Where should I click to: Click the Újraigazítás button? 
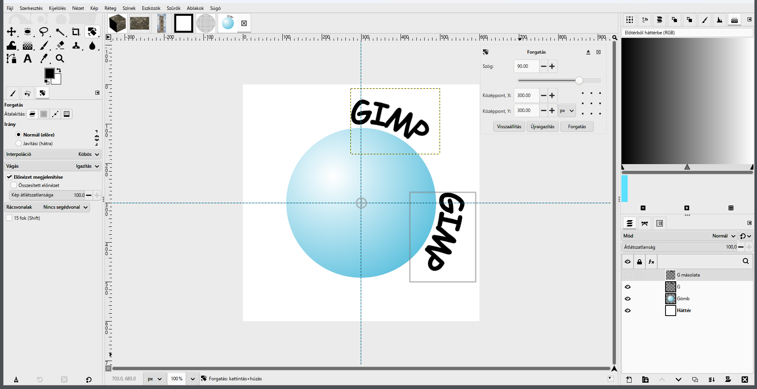coord(543,127)
